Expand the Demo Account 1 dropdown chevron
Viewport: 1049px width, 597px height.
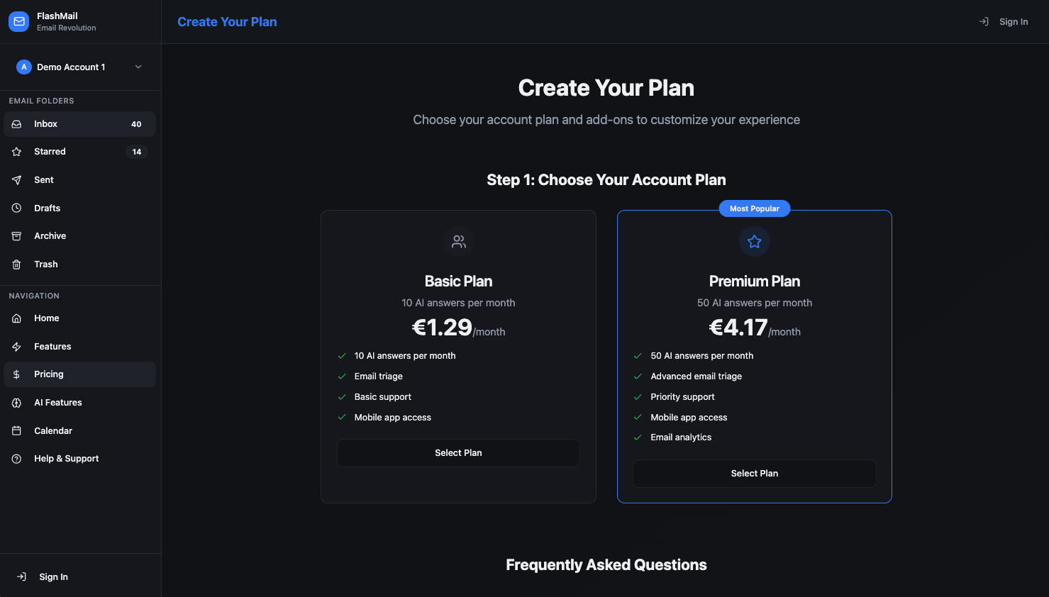(138, 67)
